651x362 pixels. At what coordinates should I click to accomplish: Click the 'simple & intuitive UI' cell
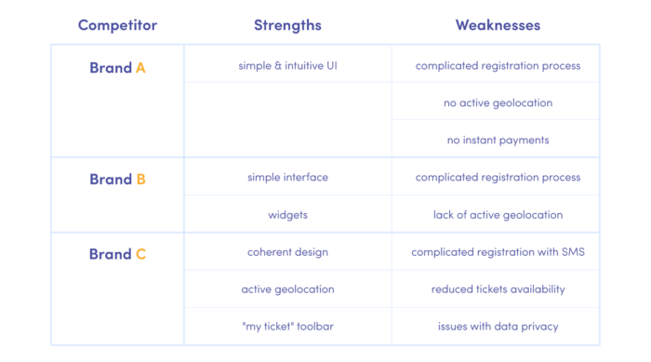287,63
